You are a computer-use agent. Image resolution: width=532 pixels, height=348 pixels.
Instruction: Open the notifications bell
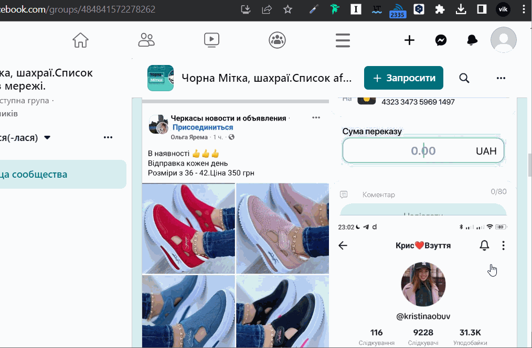point(472,40)
